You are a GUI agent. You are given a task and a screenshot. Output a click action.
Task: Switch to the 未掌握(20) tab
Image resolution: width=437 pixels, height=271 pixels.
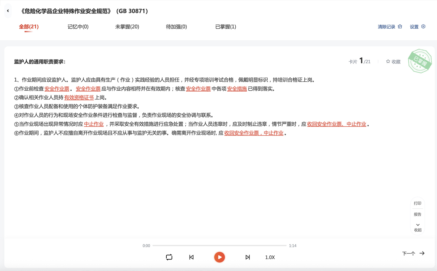point(127,27)
